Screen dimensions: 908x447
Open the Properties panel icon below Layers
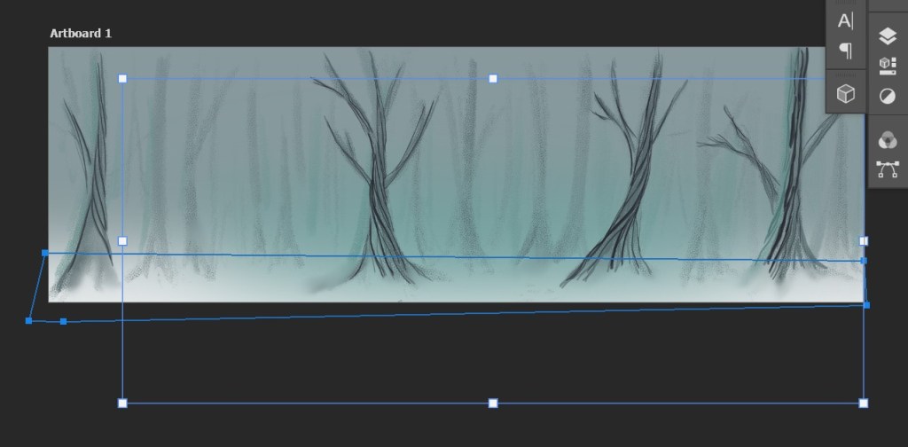887,66
